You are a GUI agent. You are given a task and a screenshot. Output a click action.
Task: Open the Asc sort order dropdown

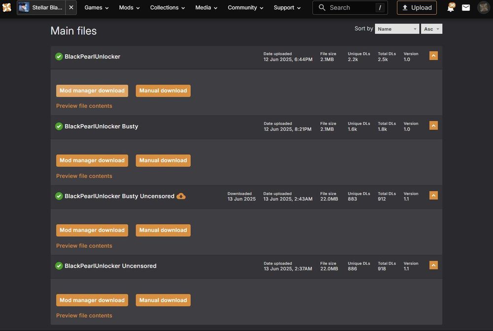coord(431,29)
